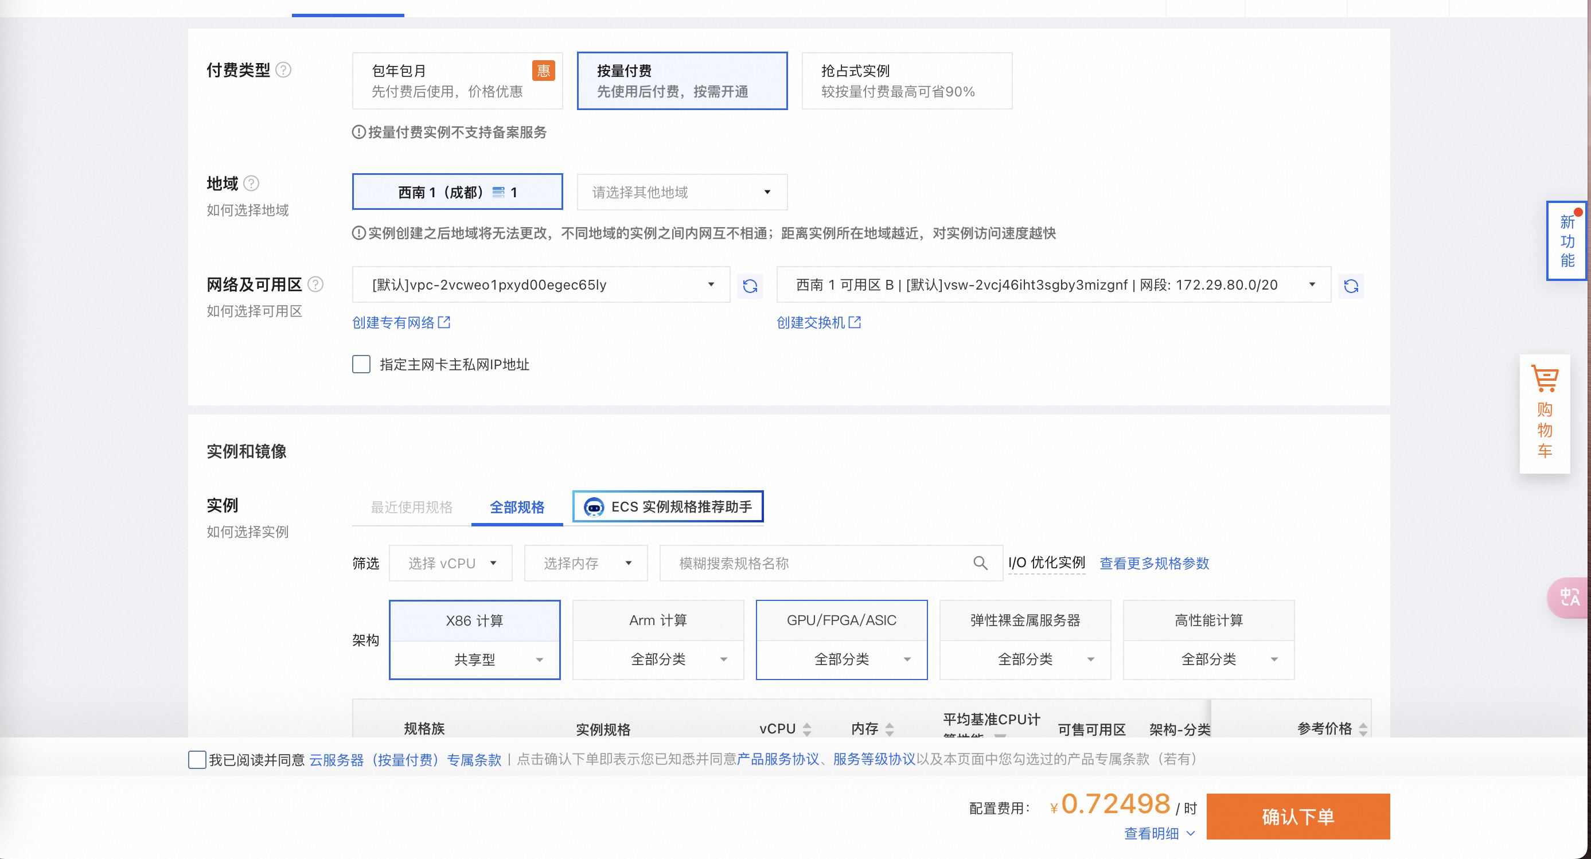Open the vSwitch availability zone dropdown
This screenshot has width=1591, height=859.
[1053, 284]
